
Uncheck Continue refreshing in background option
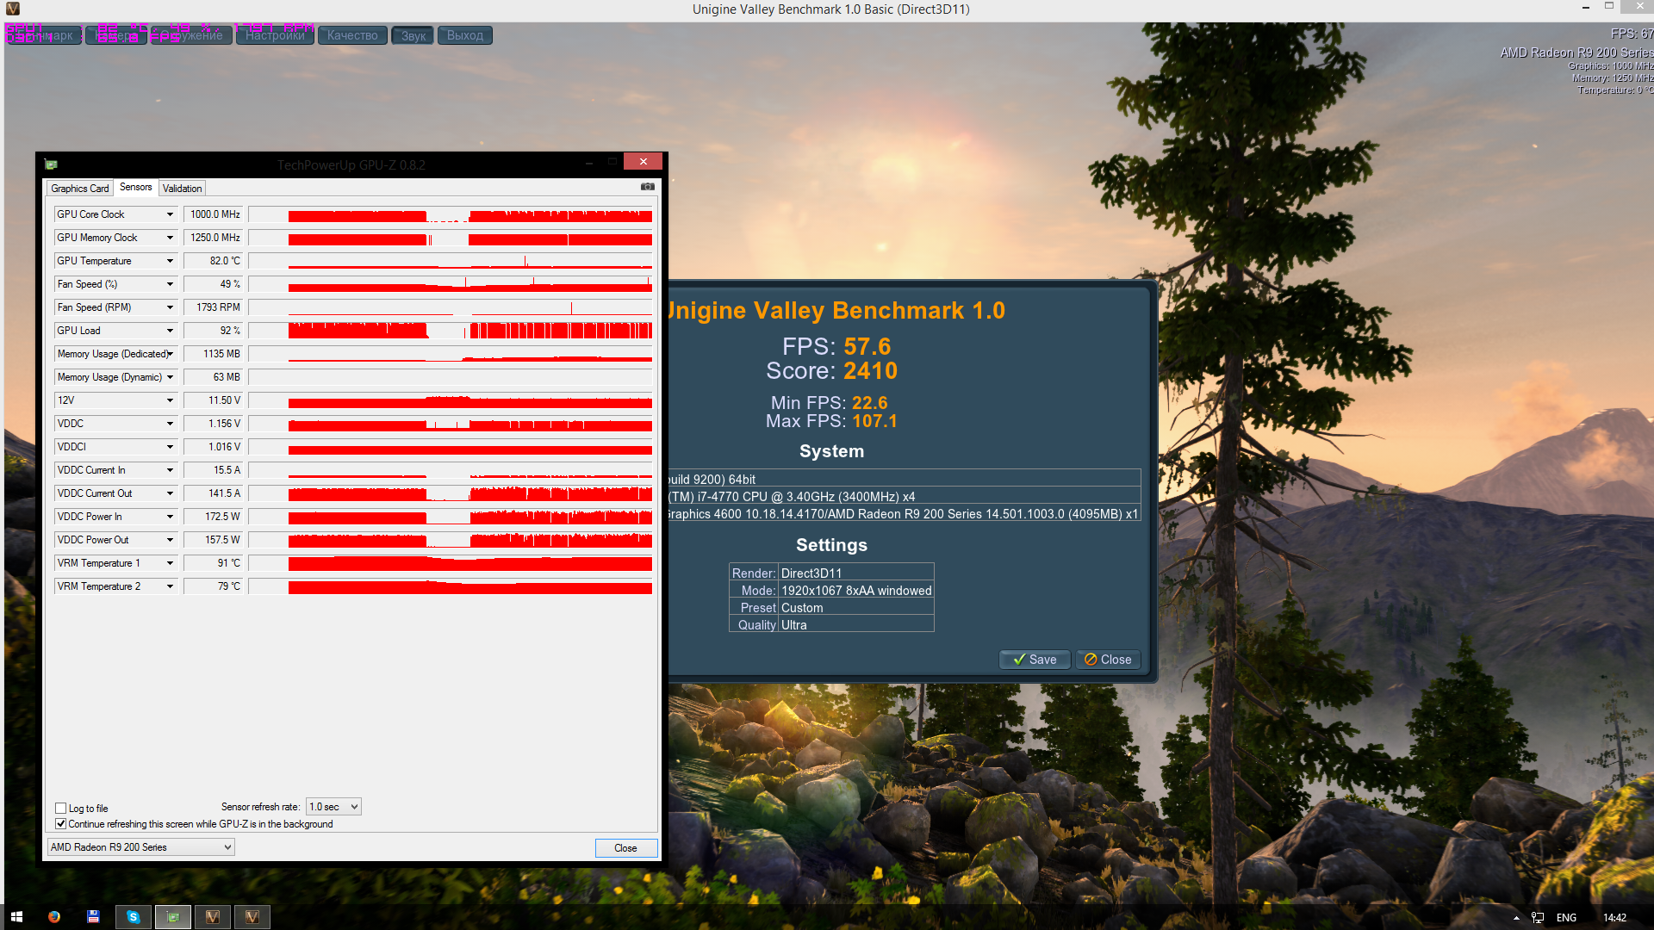(61, 824)
